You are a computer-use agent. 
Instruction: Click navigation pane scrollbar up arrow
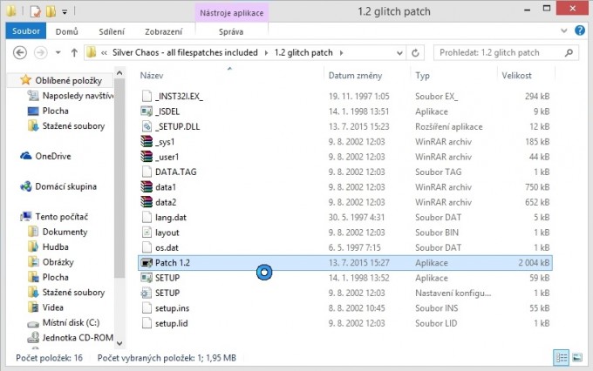point(119,73)
